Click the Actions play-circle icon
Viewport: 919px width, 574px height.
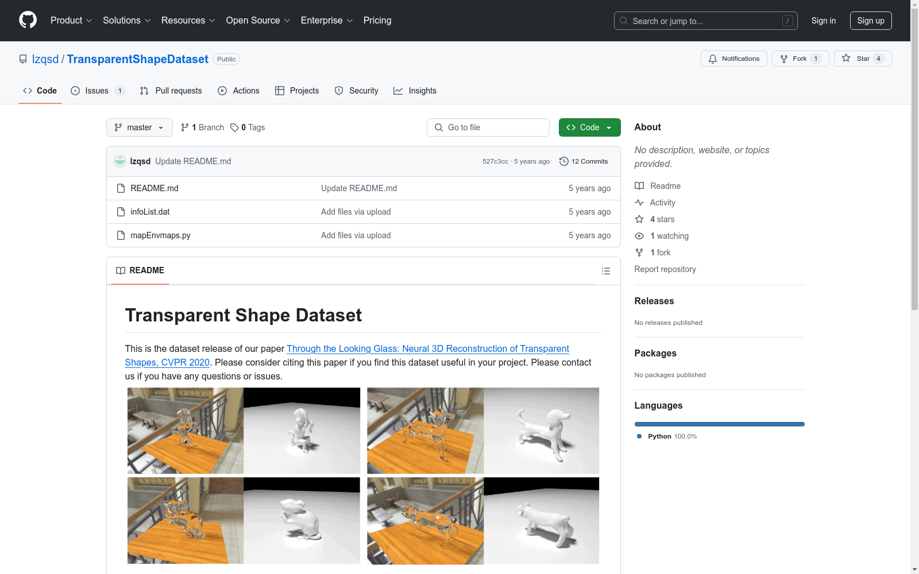[x=222, y=91]
